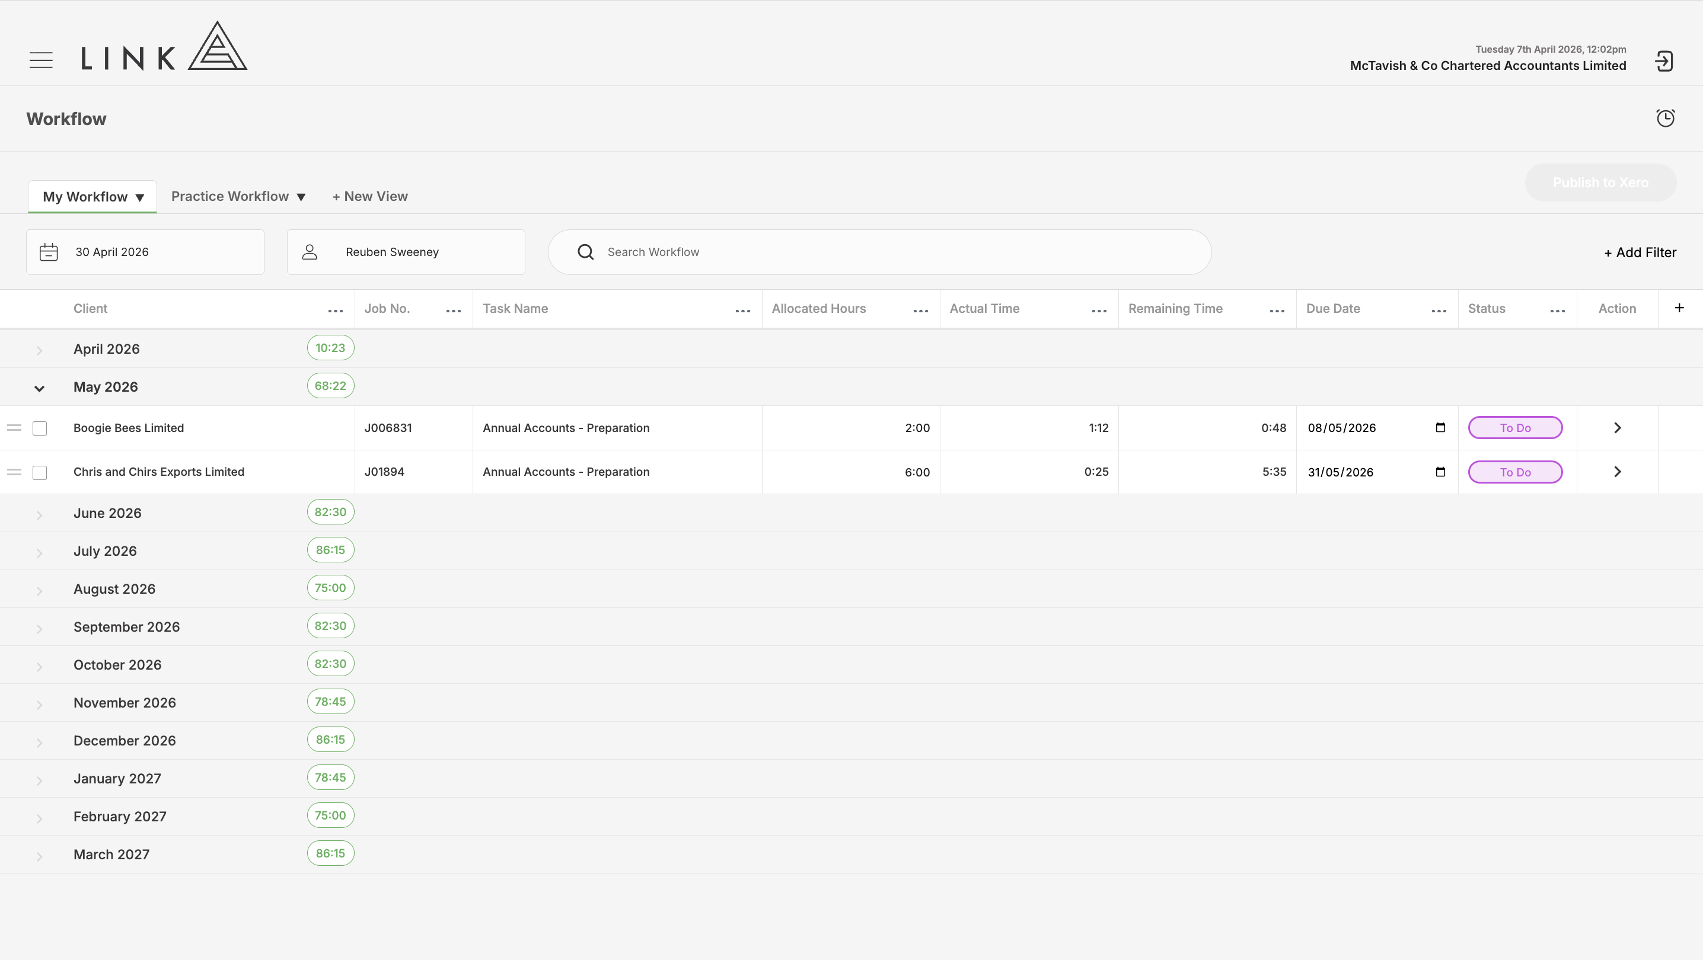Add a new column with plus icon
The image size is (1703, 960).
tap(1679, 308)
